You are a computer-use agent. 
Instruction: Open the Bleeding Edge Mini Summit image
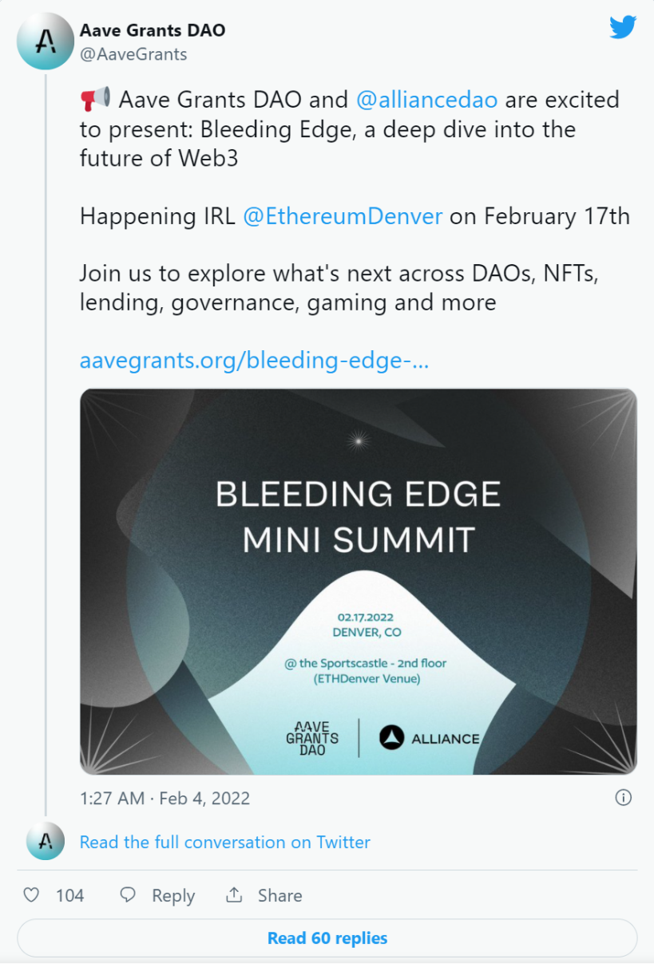tap(359, 581)
